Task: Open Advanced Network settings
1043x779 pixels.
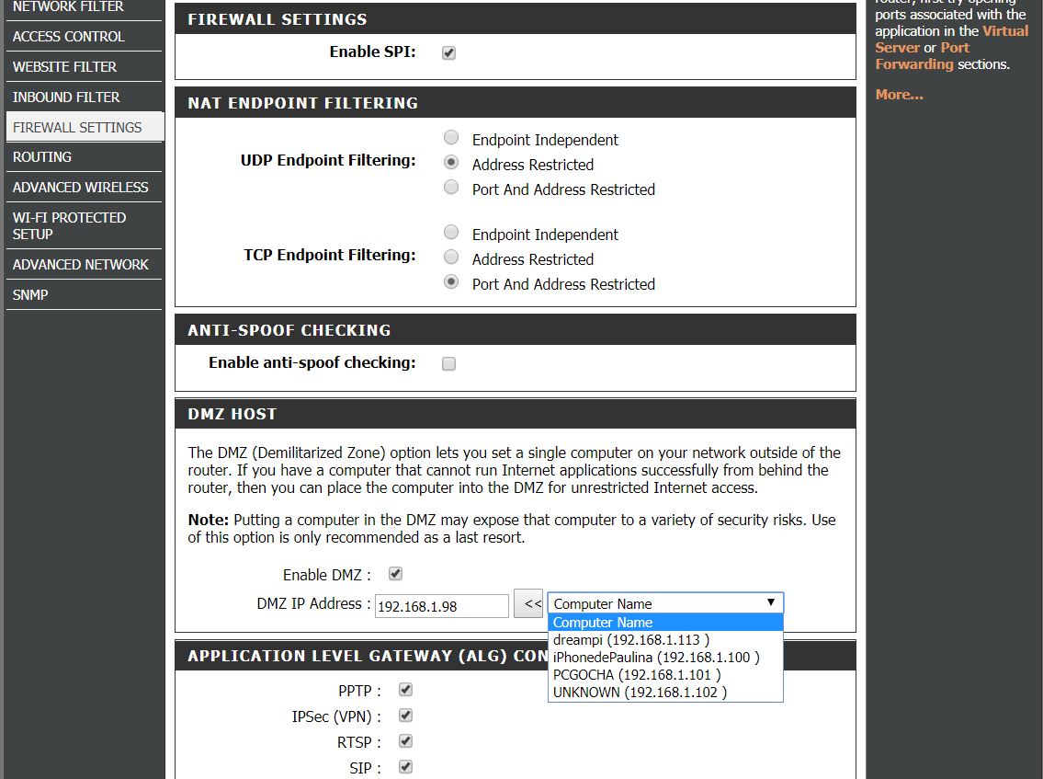Action: (81, 264)
